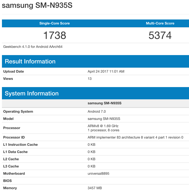This screenshot has width=189, height=190.
Task: Click the L2 Cache label
Action: coord(11,159)
